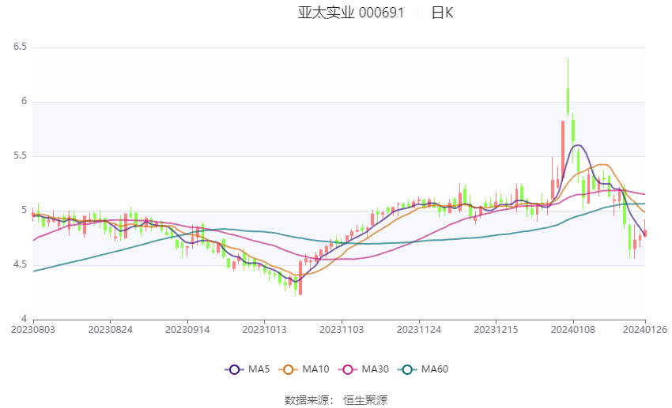Click the x-axis date 20240126

pos(645,330)
